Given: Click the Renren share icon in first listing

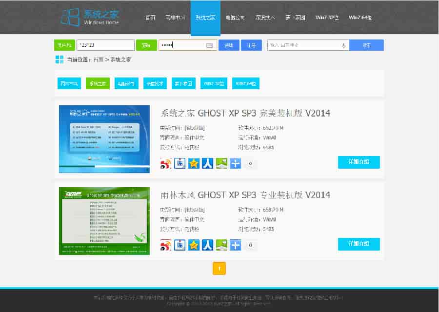Looking at the screenshot, I should (208, 164).
